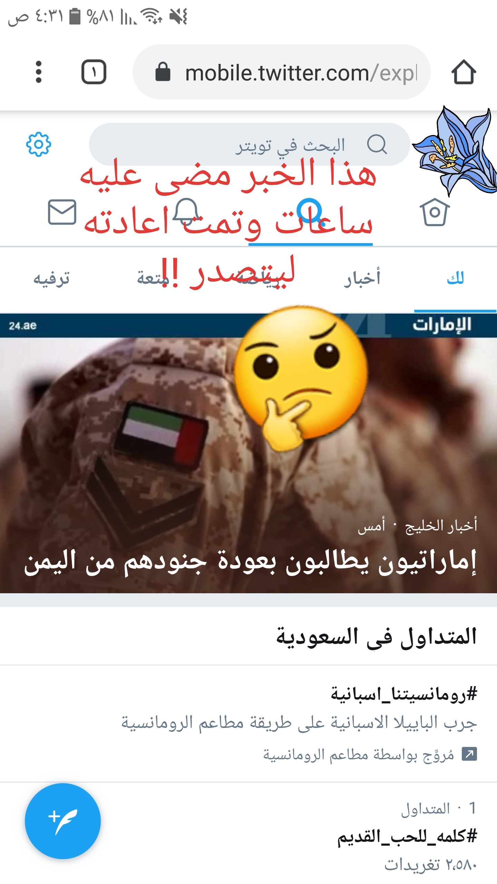Open the browser tab switcher

pos(94,72)
